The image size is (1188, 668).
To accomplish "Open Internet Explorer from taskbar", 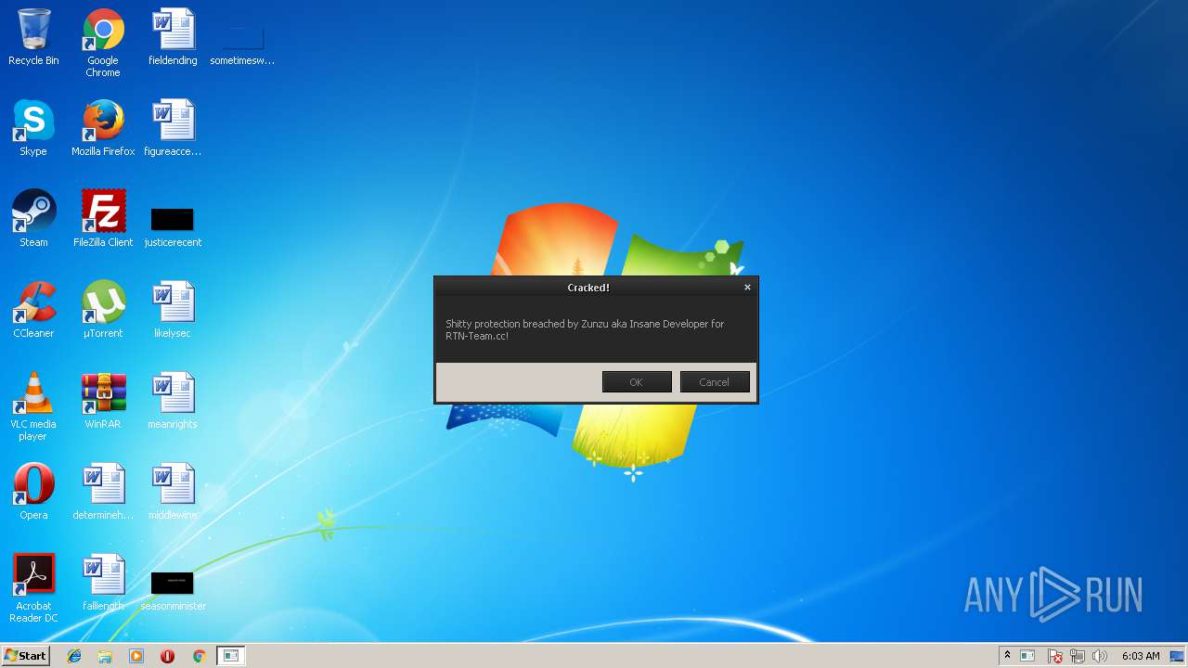I will [74, 656].
